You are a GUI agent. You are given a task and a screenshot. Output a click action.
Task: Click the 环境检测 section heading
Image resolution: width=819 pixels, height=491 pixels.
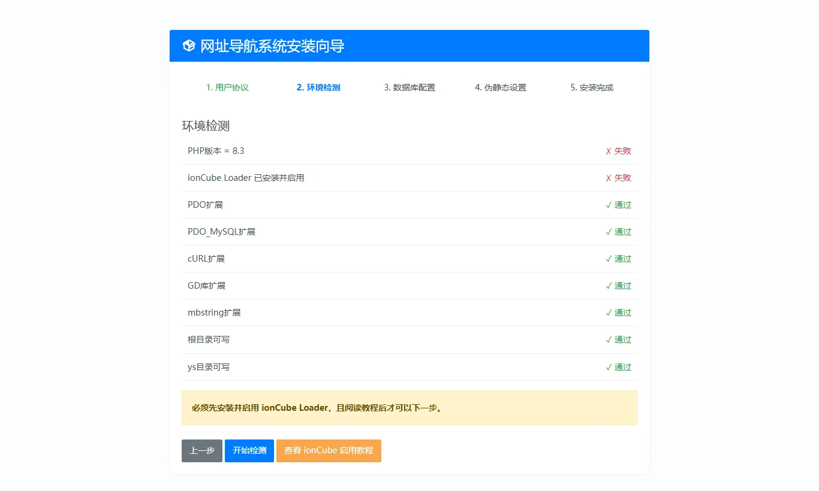click(x=206, y=126)
